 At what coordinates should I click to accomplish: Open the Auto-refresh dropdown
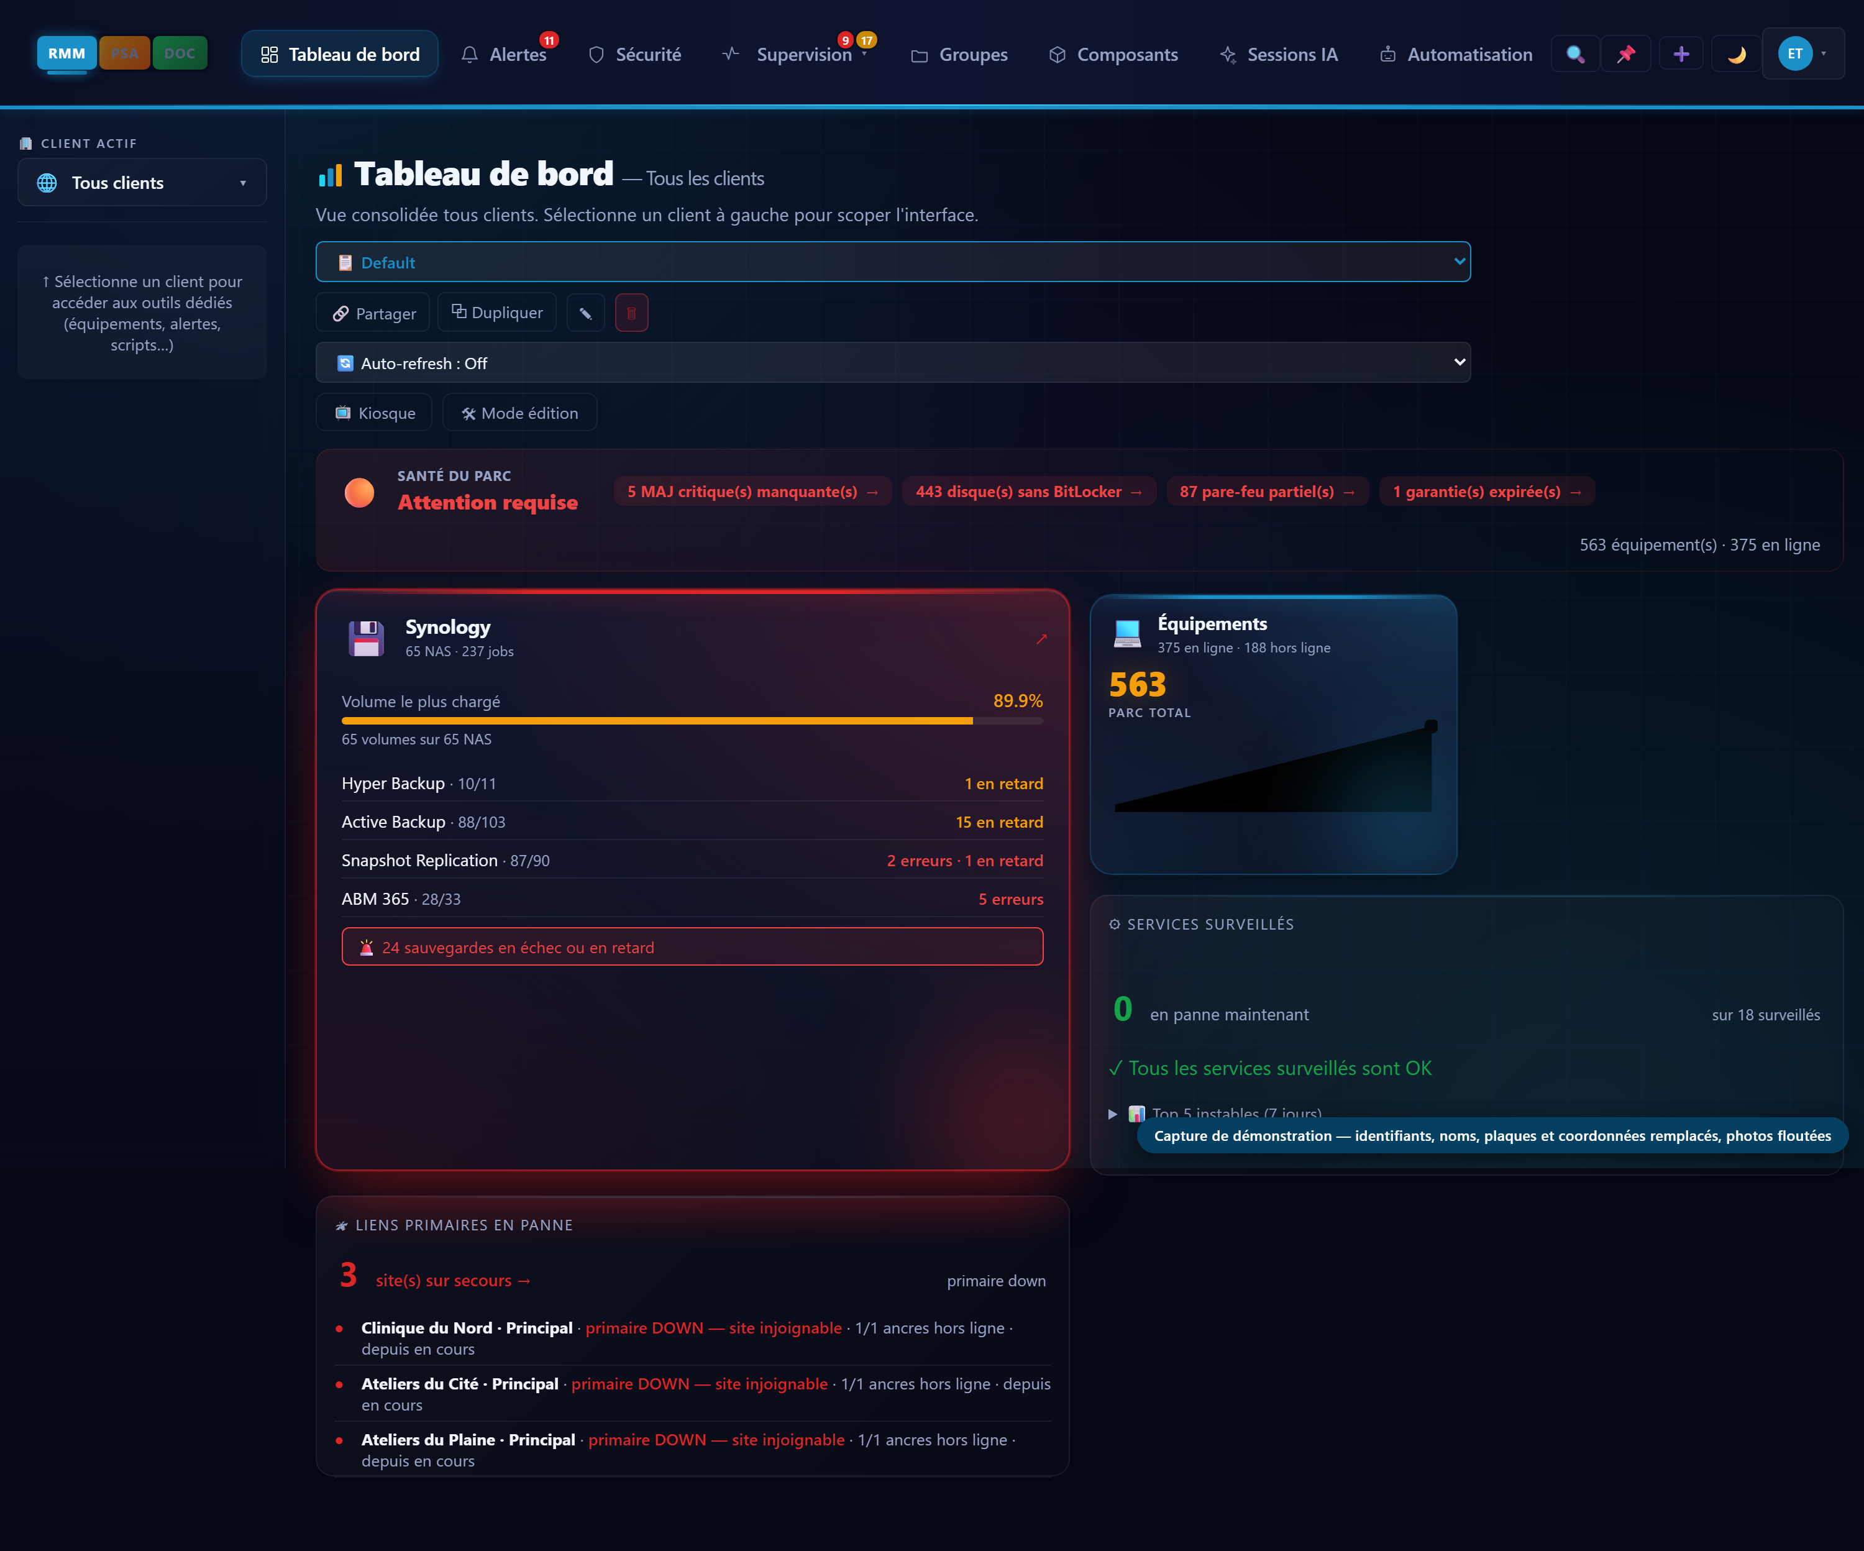(x=893, y=362)
